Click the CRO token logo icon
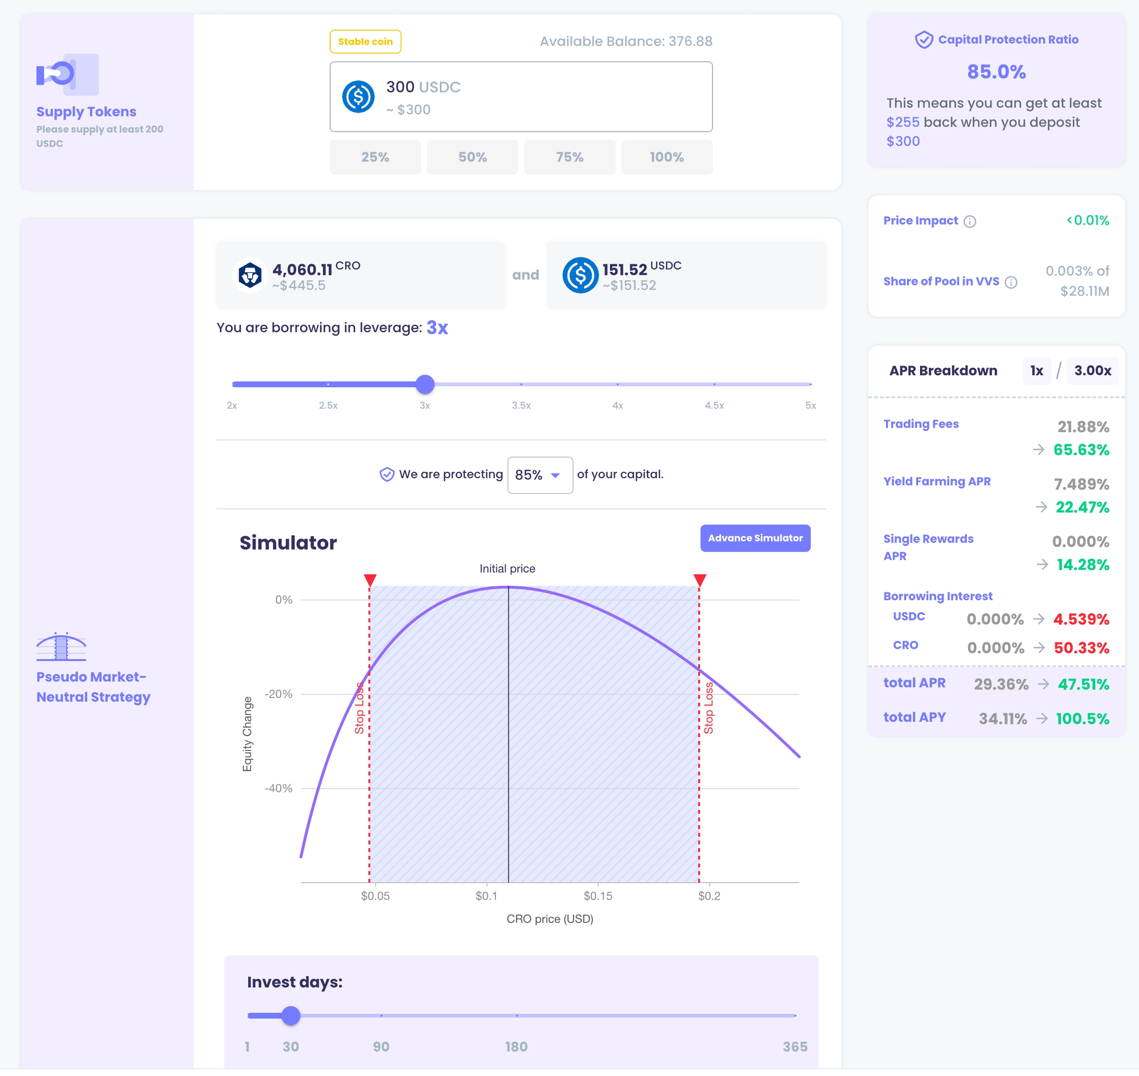The height and width of the screenshot is (1076, 1139). [250, 275]
